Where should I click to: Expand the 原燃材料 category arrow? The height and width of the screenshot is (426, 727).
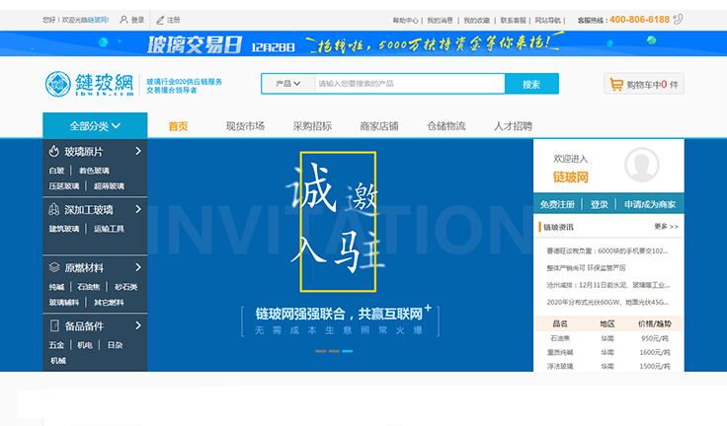[x=138, y=267]
